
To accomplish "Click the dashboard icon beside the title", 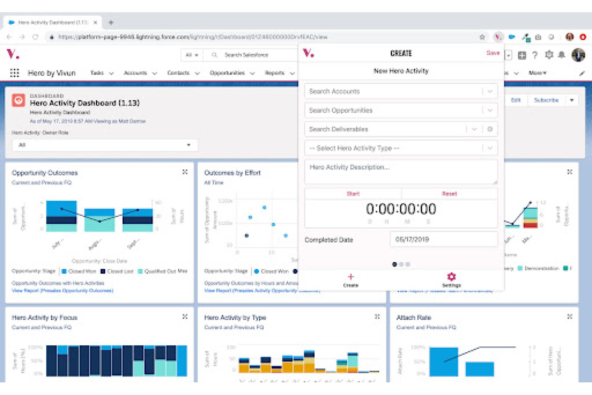I will (x=18, y=100).
